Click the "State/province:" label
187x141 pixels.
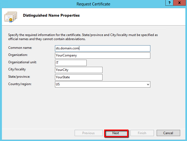point(19,77)
